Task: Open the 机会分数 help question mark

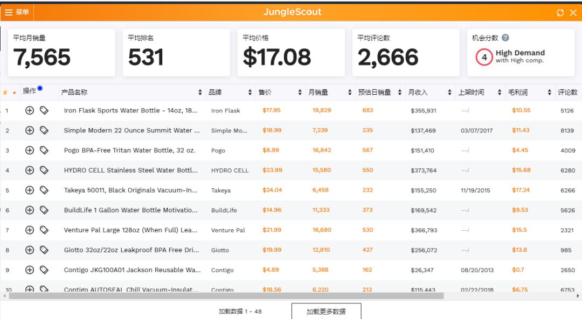Action: point(505,37)
